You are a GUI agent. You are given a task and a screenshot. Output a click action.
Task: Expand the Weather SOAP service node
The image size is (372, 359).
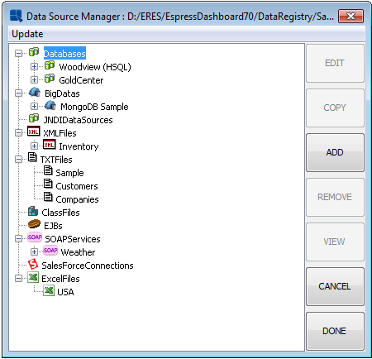click(34, 251)
